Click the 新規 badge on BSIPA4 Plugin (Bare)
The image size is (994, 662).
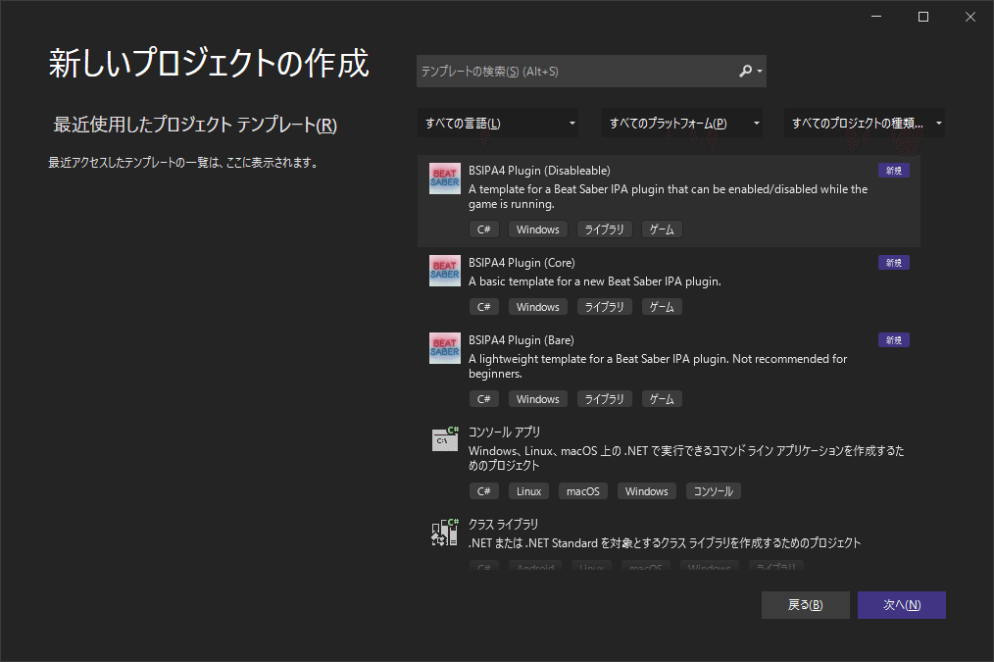coord(893,339)
